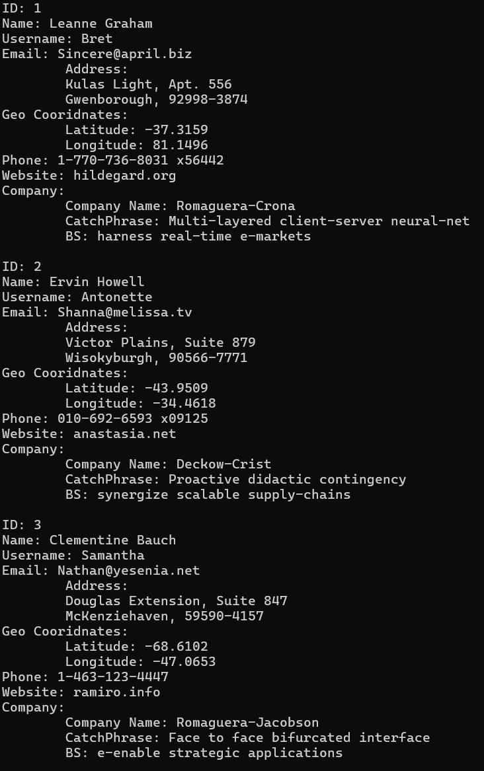Click the name Ervin Howell
The image size is (484, 771).
97,282
